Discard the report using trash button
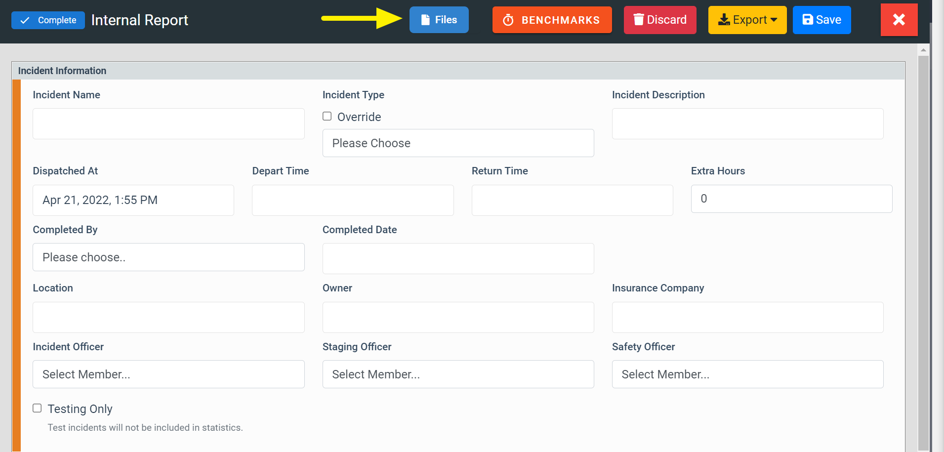 pos(659,20)
